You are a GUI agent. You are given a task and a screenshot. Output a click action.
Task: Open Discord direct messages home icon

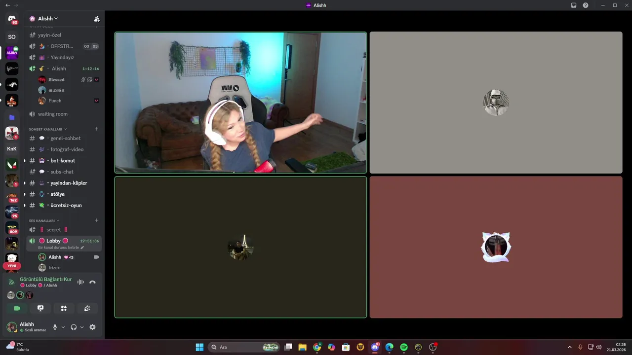[x=12, y=19]
